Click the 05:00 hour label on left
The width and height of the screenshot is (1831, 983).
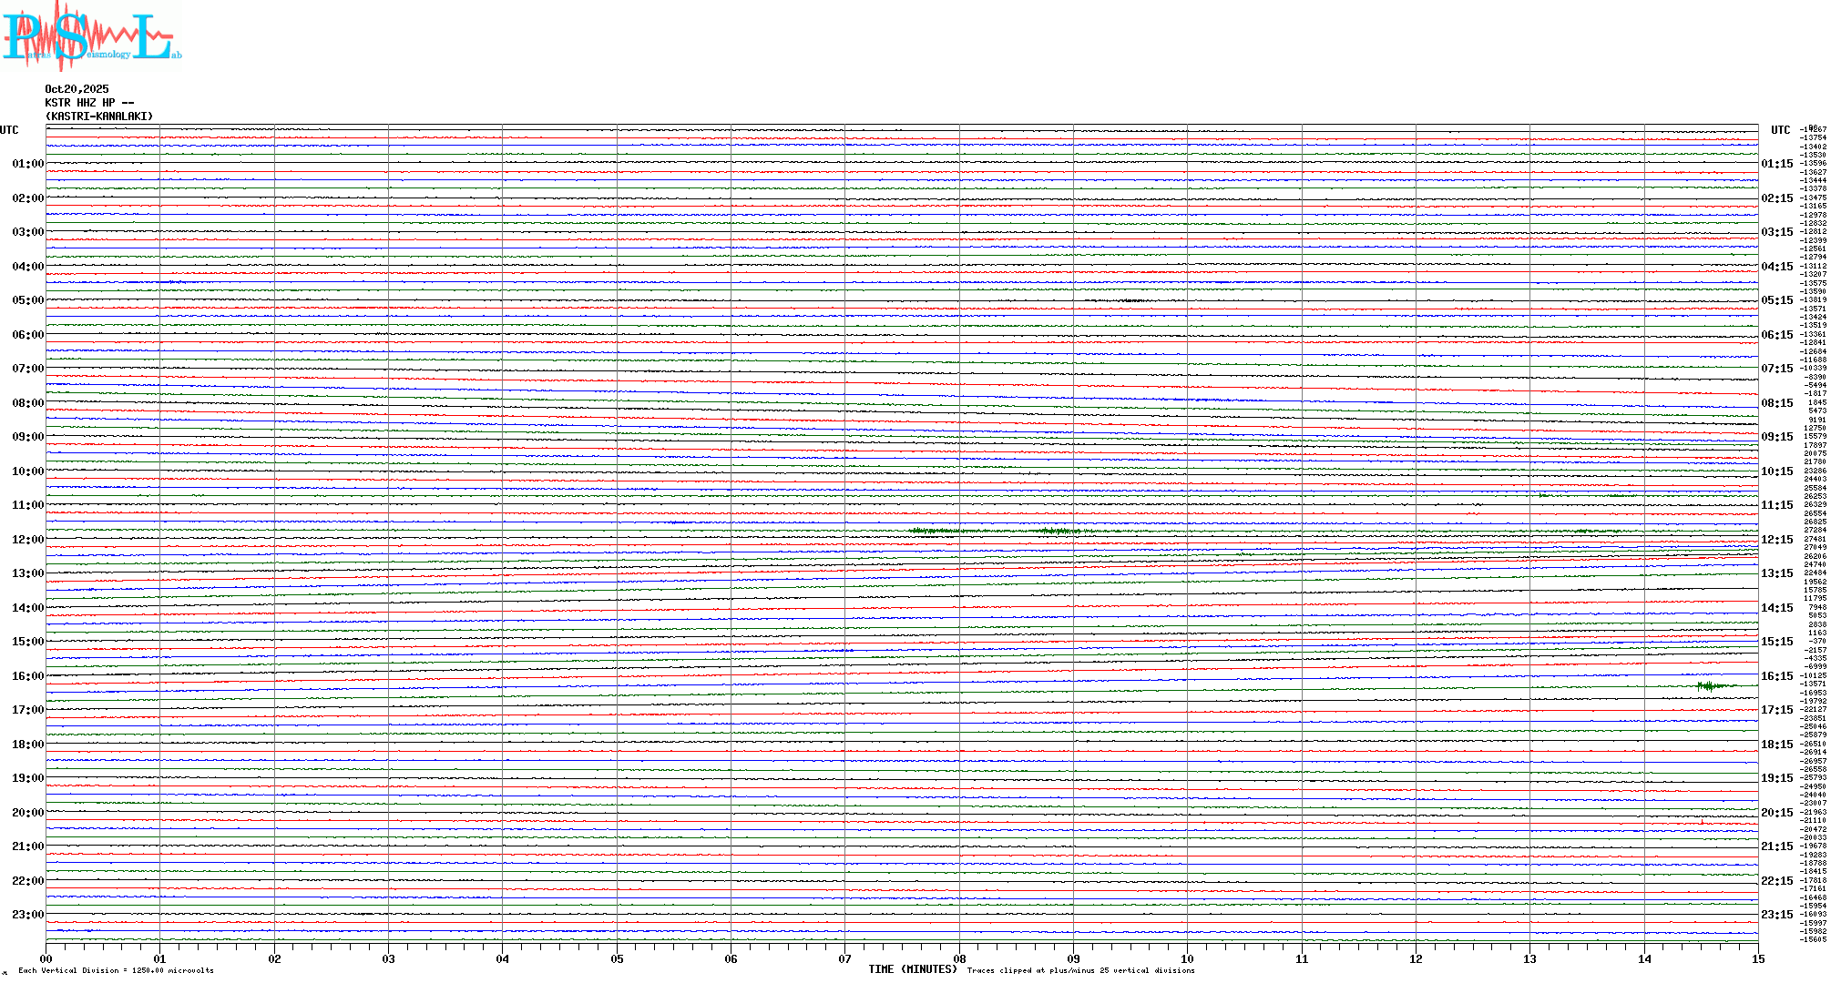[x=27, y=300]
